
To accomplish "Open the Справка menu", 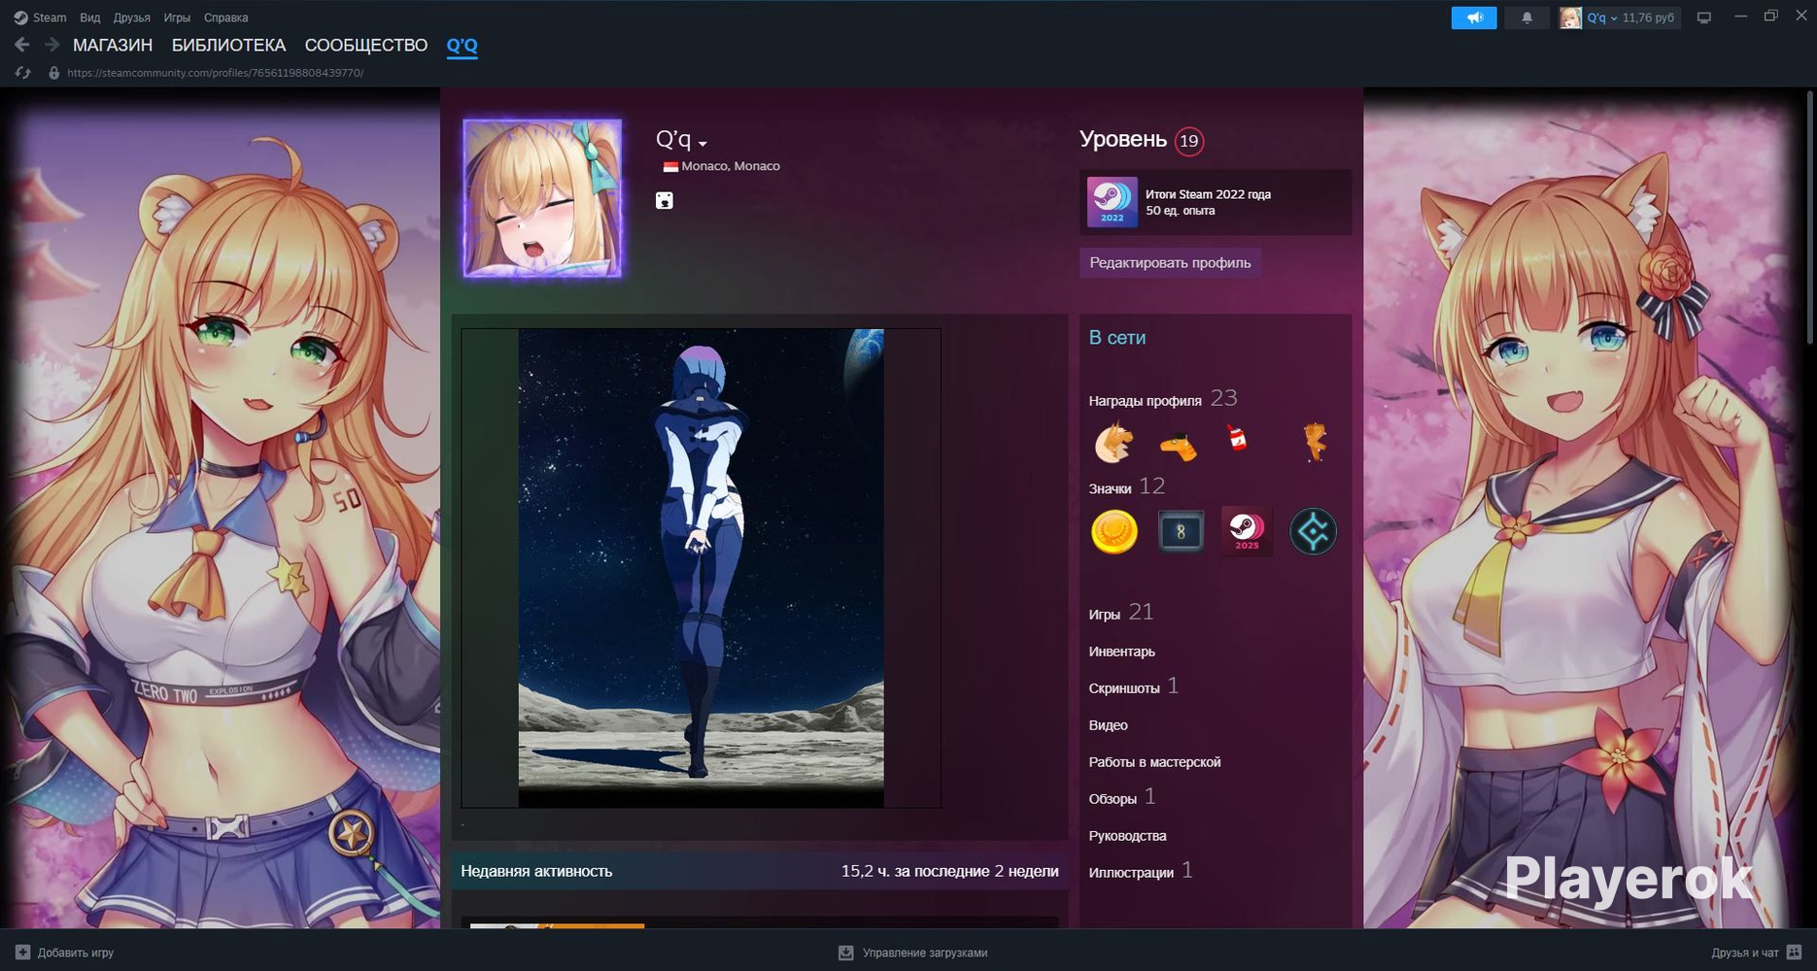I will point(225,17).
